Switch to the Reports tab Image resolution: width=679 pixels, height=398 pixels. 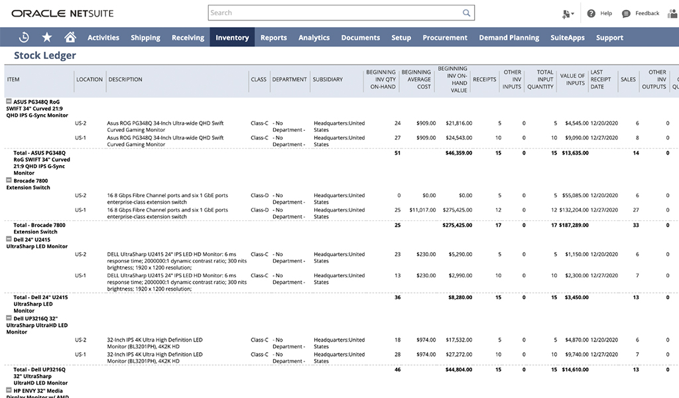tap(273, 38)
